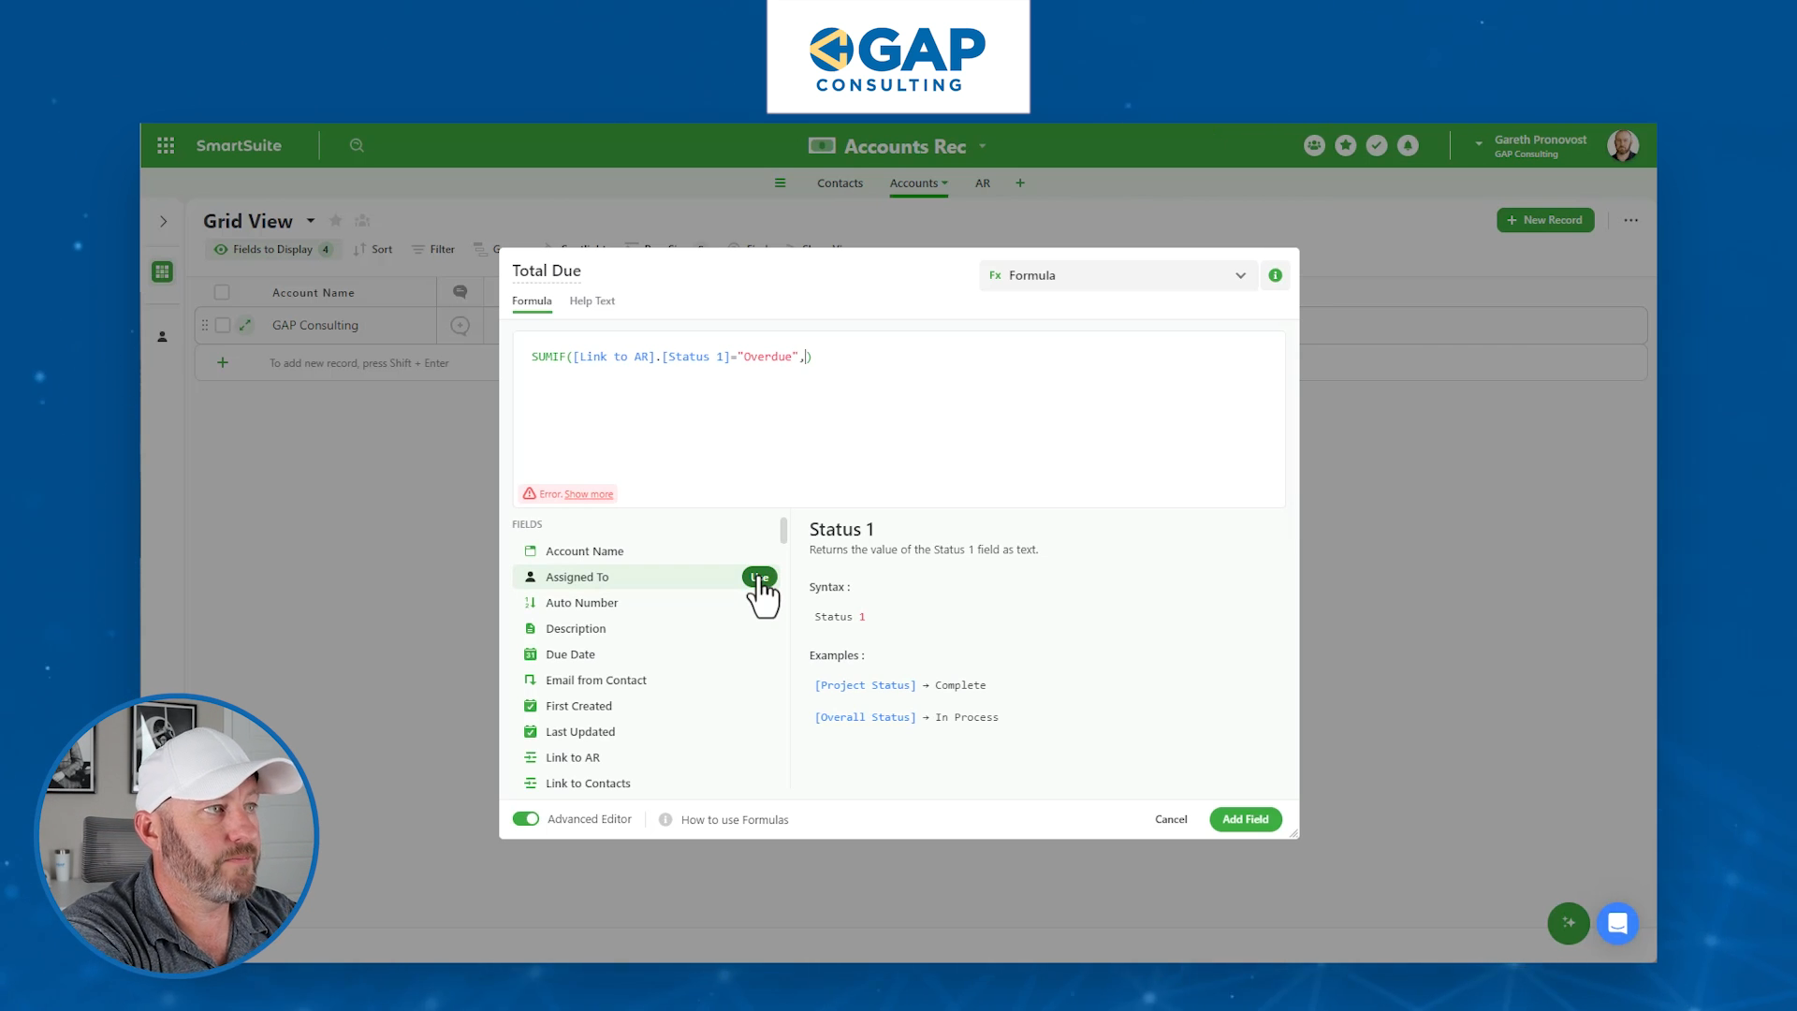Open the hamburger menu beside Contacts tab
The width and height of the screenshot is (1797, 1011).
point(780,183)
